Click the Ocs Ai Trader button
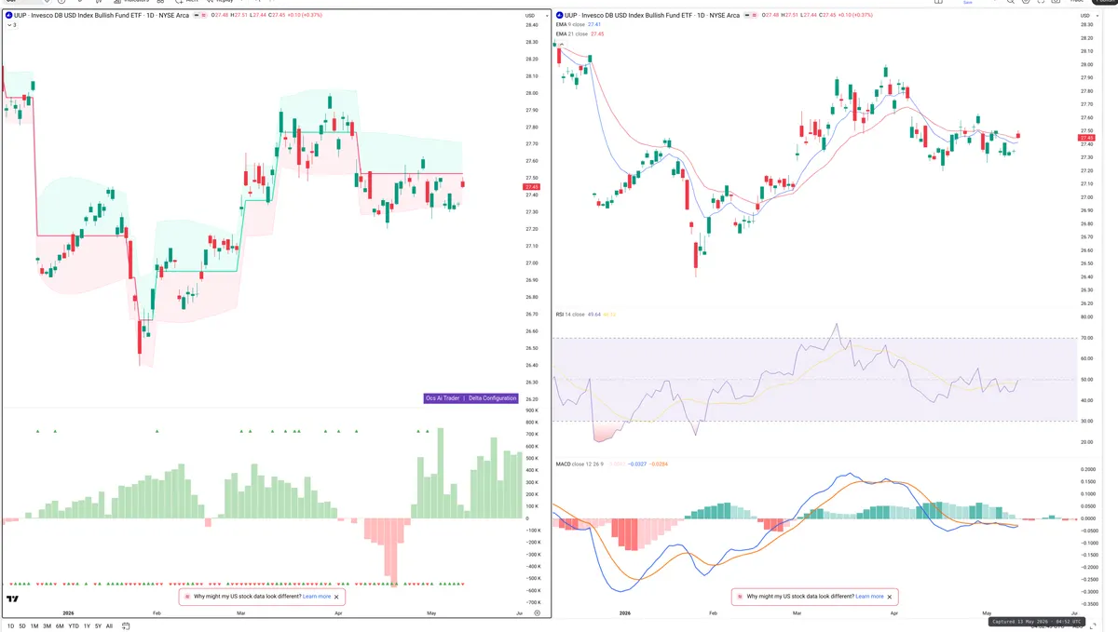 [443, 398]
